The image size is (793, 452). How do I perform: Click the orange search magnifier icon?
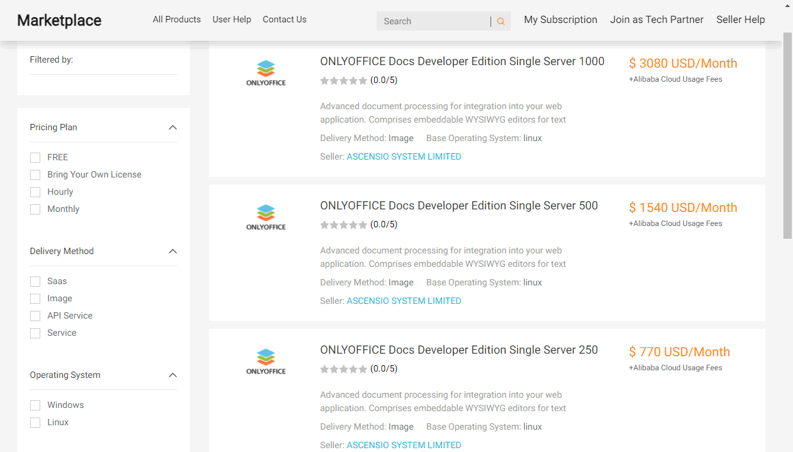(501, 22)
